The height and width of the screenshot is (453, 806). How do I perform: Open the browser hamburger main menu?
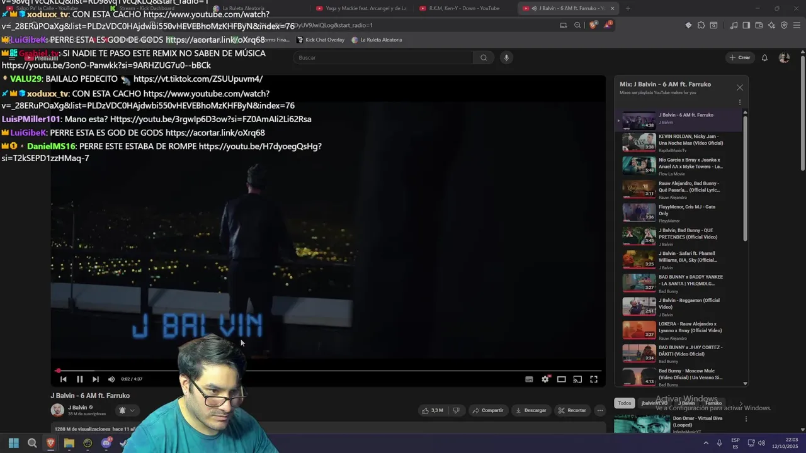(x=797, y=25)
